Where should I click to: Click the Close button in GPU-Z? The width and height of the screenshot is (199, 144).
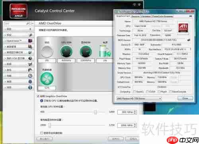[x=185, y=98]
